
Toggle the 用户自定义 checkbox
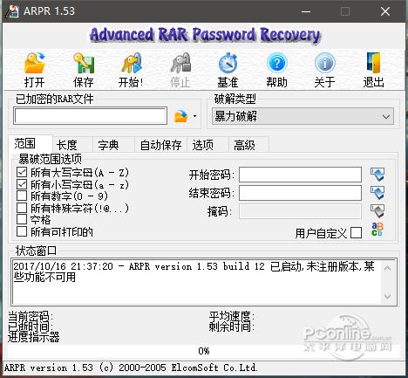(x=356, y=233)
